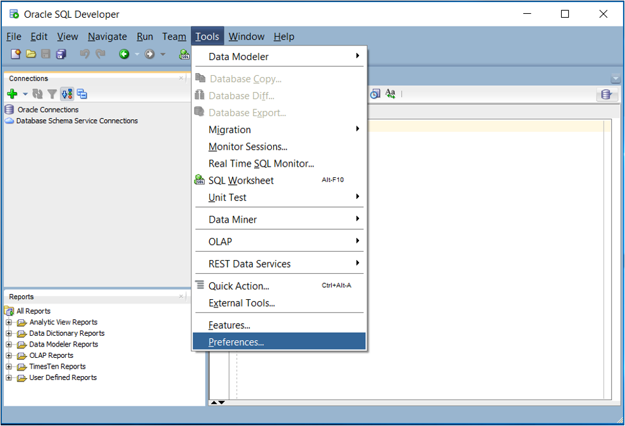Close the Connections panel with its X
625x426 pixels.
pos(181,78)
